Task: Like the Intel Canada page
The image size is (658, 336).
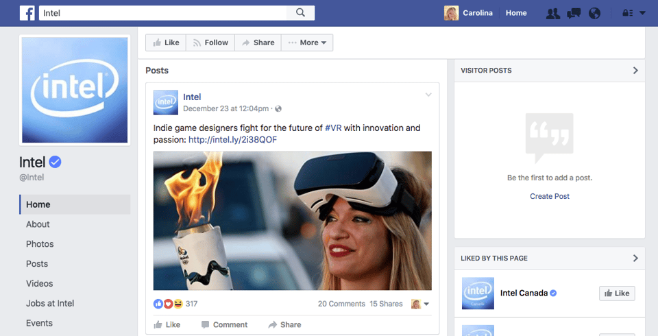Action: [x=617, y=293]
